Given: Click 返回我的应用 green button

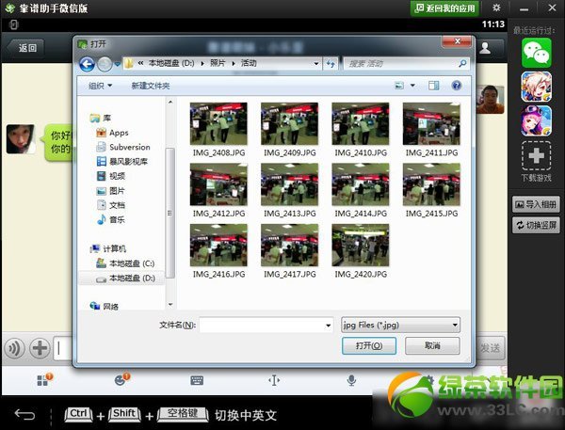Looking at the screenshot, I should tap(444, 8).
